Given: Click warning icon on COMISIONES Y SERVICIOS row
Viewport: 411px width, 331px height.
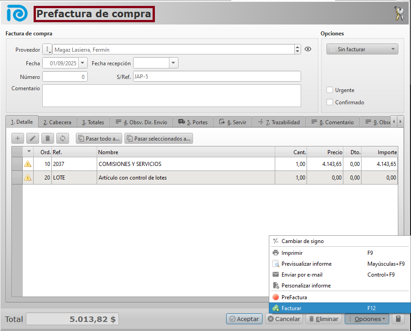Looking at the screenshot, I should pos(28,164).
